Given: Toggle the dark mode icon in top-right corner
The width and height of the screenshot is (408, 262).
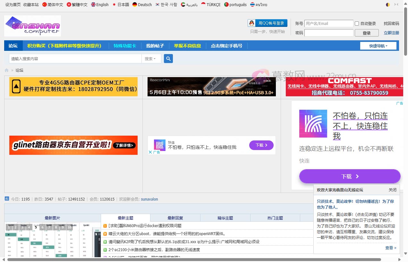Looking at the screenshot, I should pos(388,4).
